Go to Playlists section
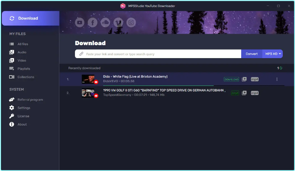This screenshot has width=295, height=171. point(24,69)
